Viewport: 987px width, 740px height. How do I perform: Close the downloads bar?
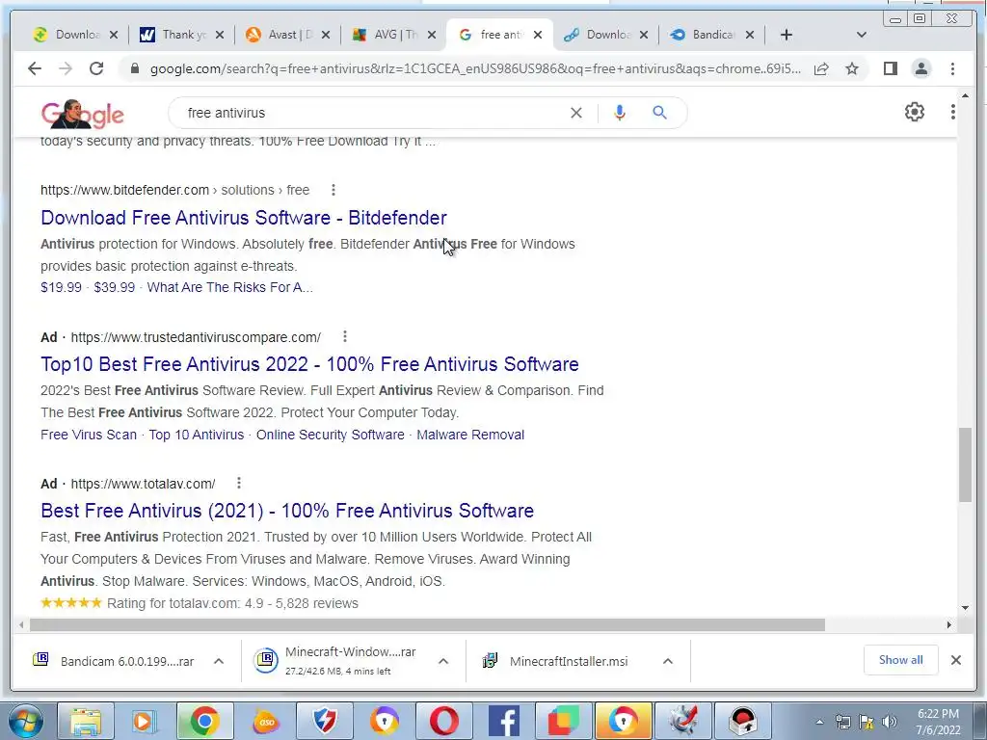pos(955,660)
